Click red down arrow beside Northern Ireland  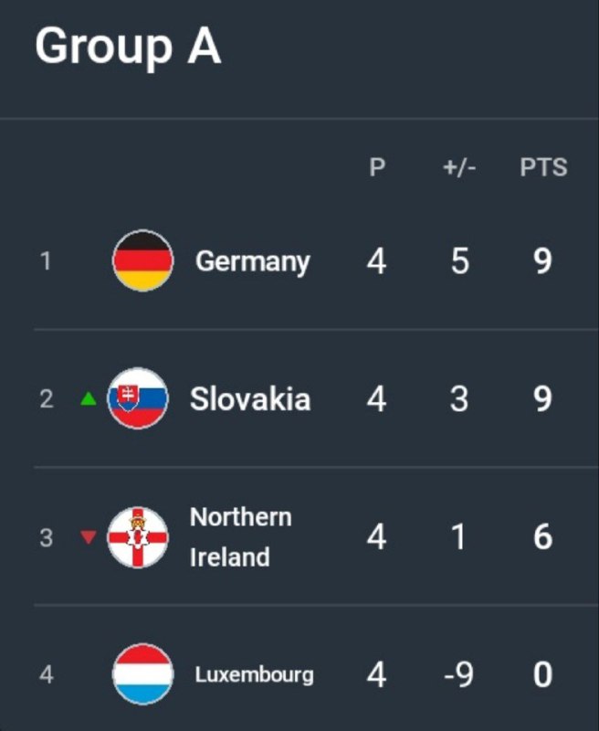point(89,537)
